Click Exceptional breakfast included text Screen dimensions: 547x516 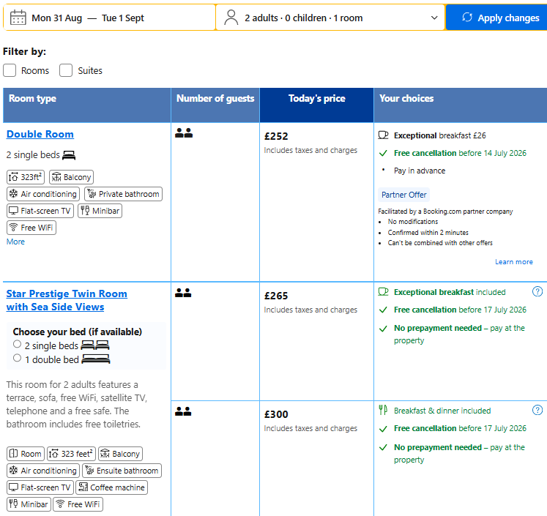(450, 292)
